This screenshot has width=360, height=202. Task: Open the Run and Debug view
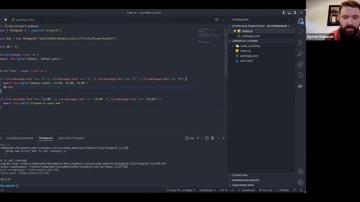(x=300, y=53)
